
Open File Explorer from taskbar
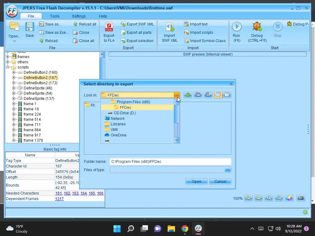171,228
